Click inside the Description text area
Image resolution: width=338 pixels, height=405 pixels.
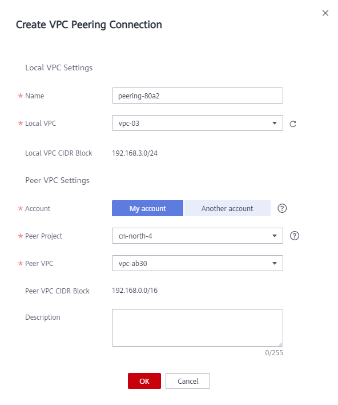pyautogui.click(x=197, y=328)
